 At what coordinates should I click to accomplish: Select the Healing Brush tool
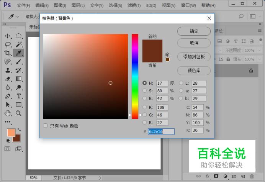click(x=7, y=62)
